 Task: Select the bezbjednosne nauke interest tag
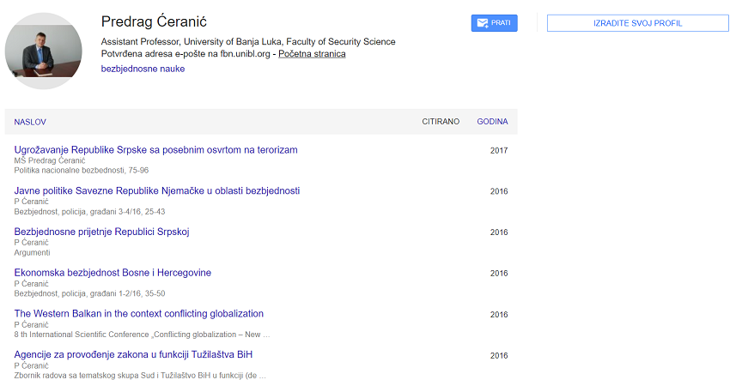(x=143, y=69)
